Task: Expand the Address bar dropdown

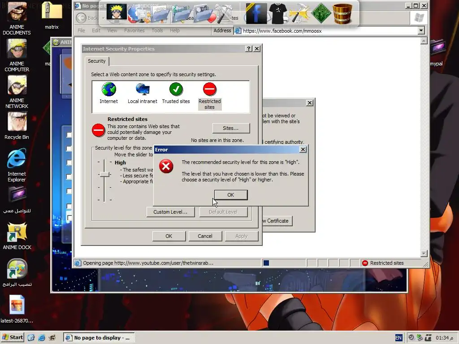Action: point(421,30)
